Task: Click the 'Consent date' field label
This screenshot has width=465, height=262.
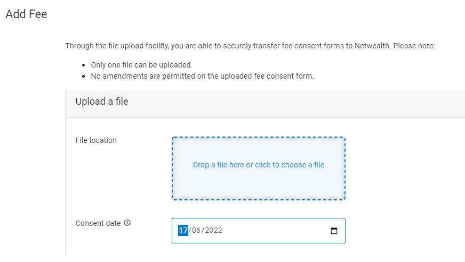Action: (98, 223)
